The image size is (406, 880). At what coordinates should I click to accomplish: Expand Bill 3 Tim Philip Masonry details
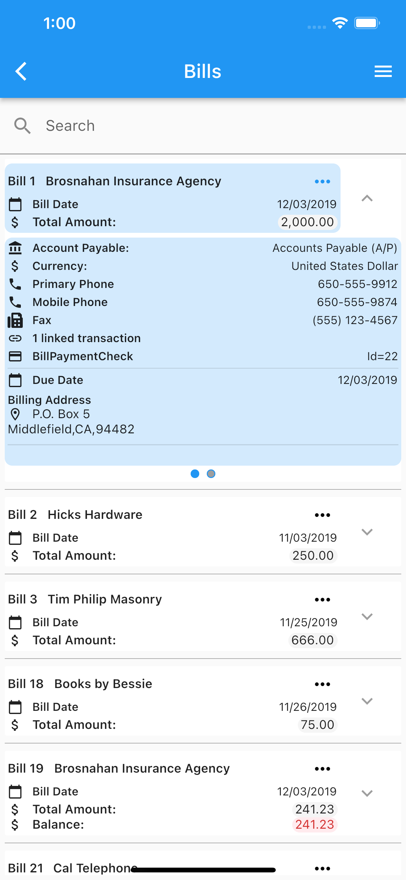(x=367, y=616)
